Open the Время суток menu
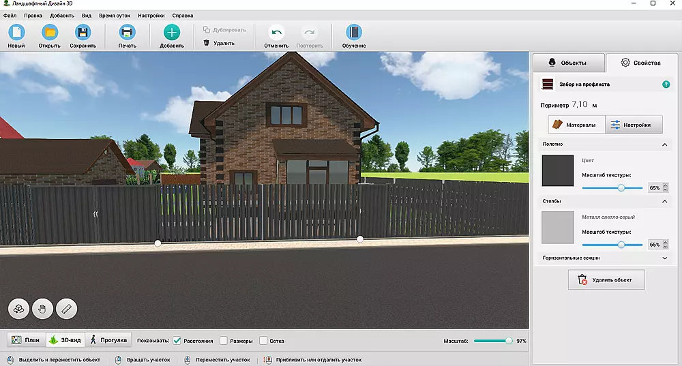Screen dimensions: 682x366 tap(115, 14)
